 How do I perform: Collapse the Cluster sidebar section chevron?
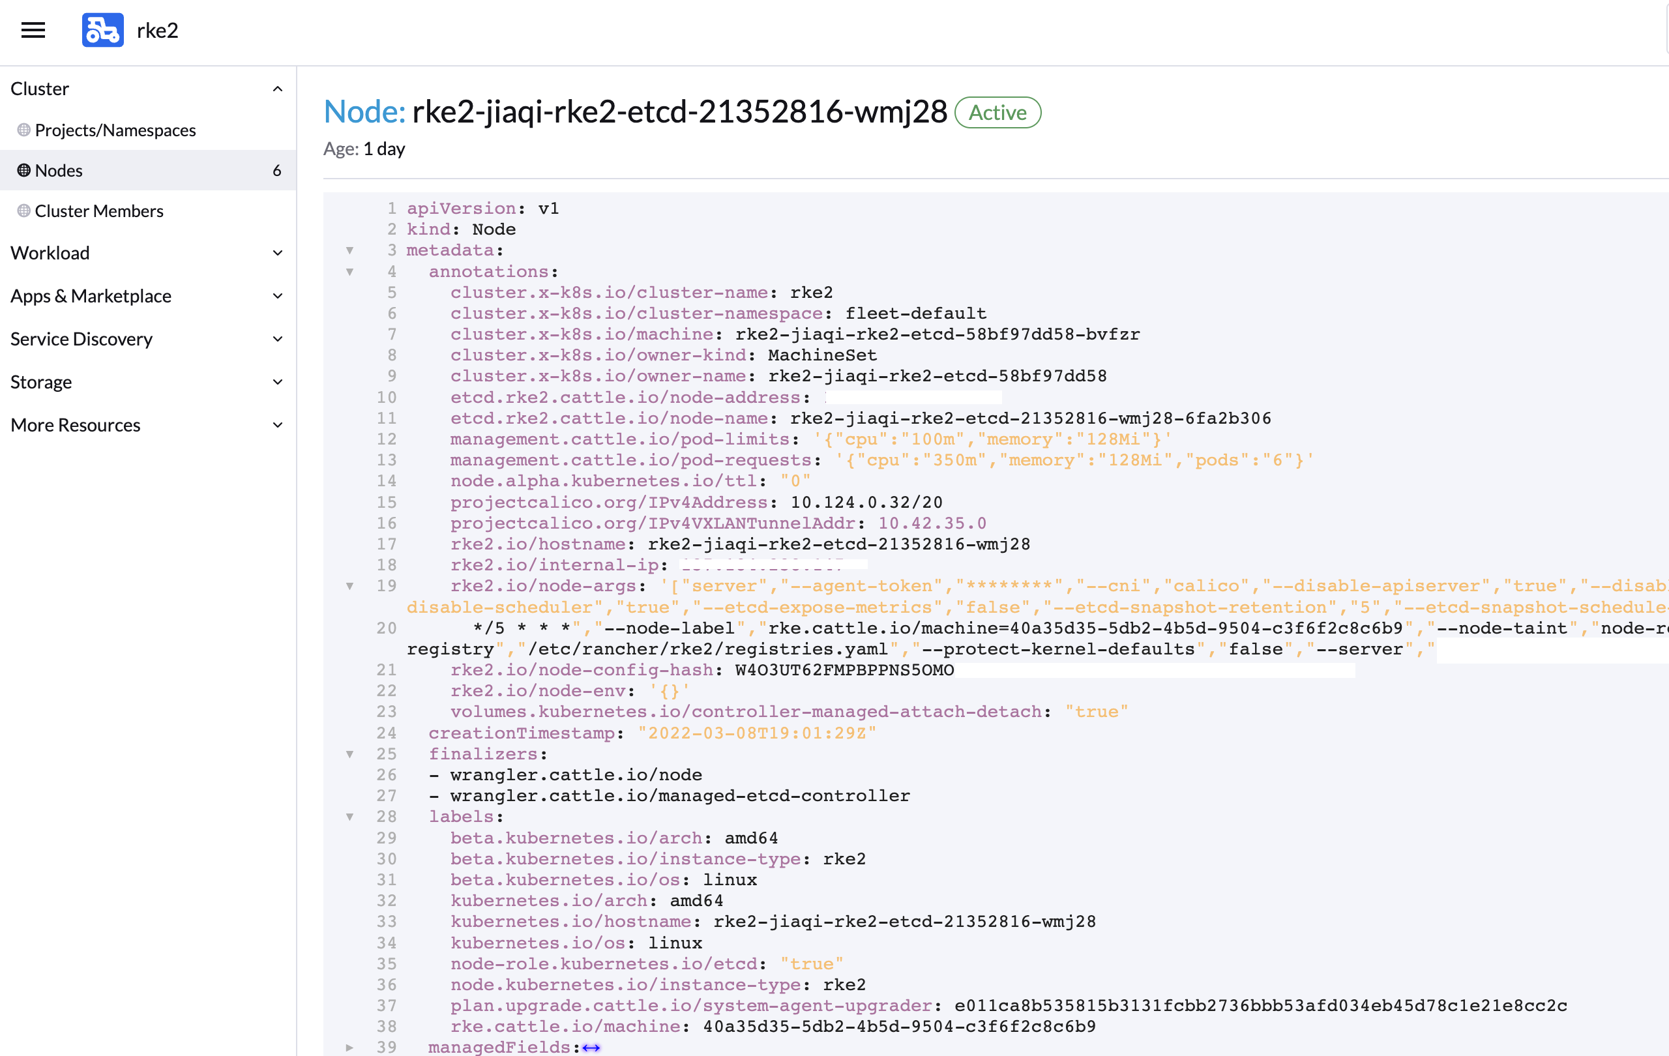tap(278, 89)
